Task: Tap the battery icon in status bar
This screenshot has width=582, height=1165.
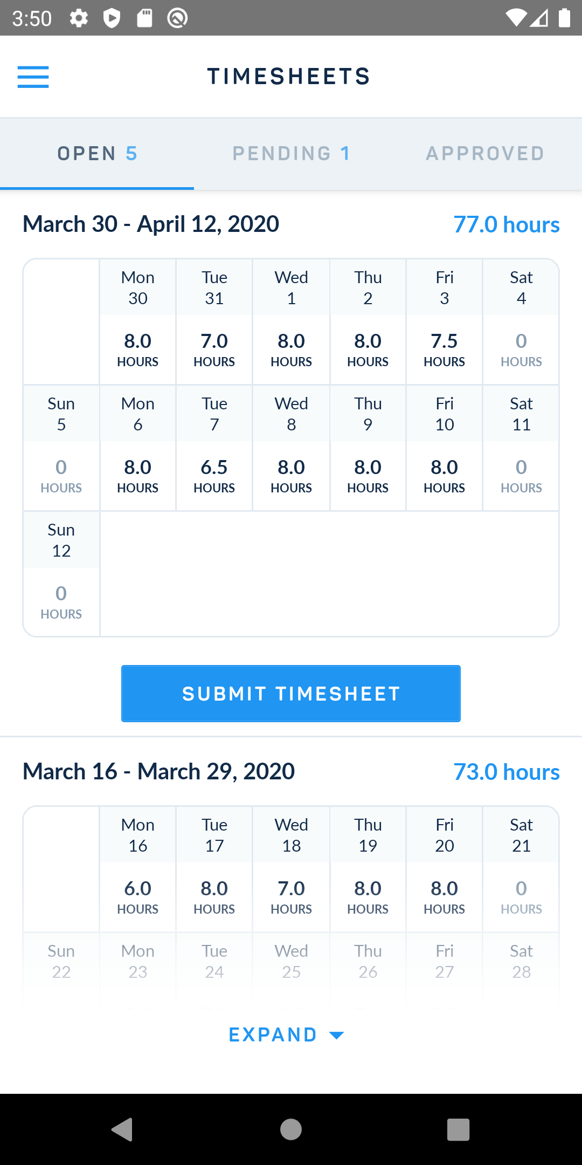Action: [x=564, y=18]
